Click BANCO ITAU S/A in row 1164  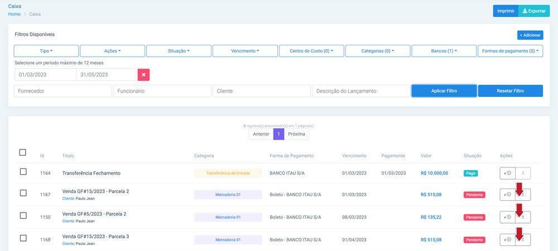point(287,173)
